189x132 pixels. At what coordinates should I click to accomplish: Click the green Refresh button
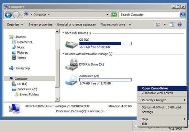pyautogui.click(x=114, y=14)
